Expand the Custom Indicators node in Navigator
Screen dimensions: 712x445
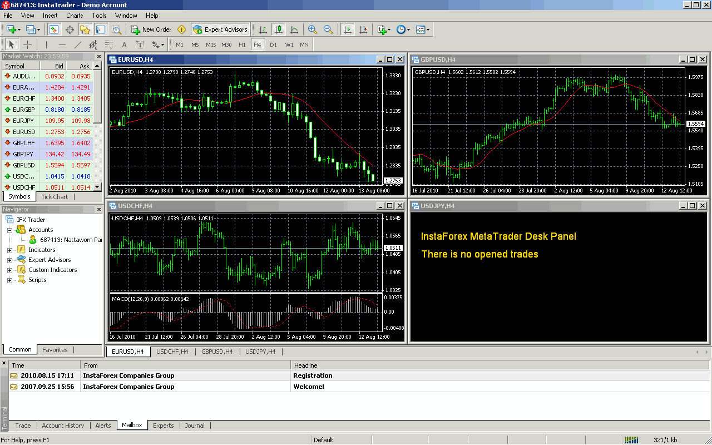point(9,270)
